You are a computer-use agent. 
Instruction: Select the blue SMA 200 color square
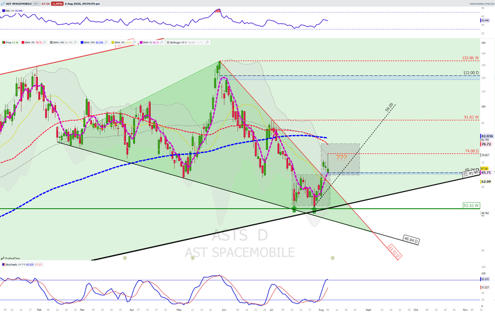[x=82, y=42]
